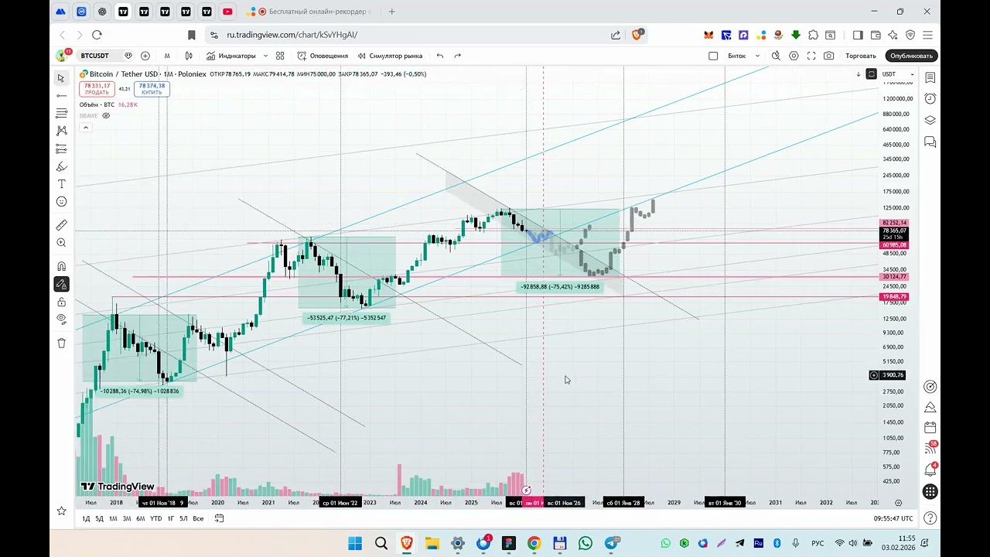Open the go-to-date calendar icon
The image size is (990, 557).
click(x=220, y=518)
